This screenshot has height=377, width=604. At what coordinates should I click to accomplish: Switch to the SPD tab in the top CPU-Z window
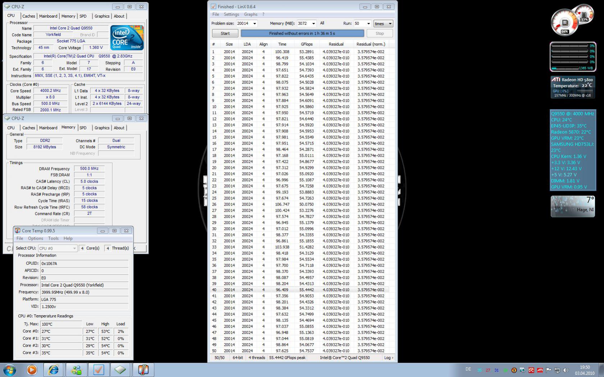tap(83, 16)
